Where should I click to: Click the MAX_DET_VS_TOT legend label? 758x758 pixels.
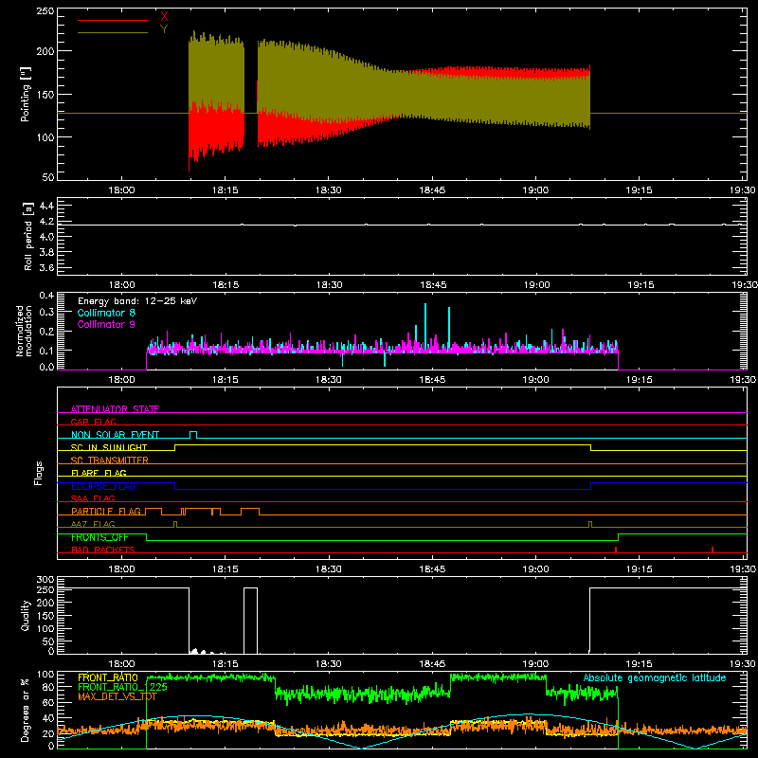point(117,697)
